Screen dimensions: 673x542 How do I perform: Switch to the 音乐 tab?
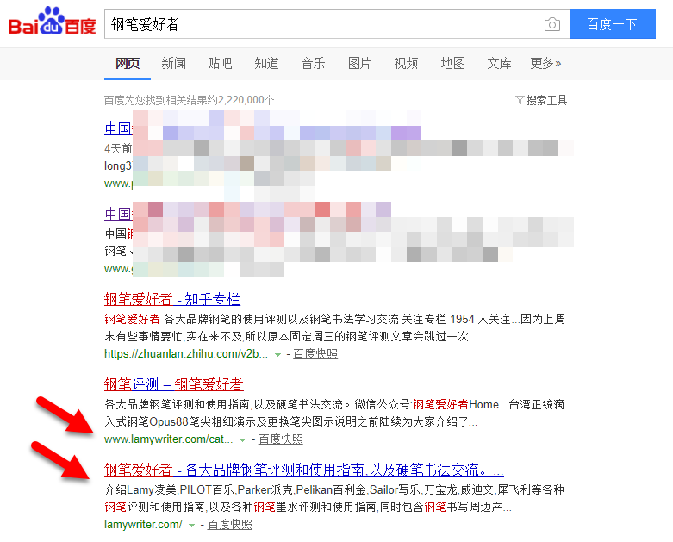[313, 63]
